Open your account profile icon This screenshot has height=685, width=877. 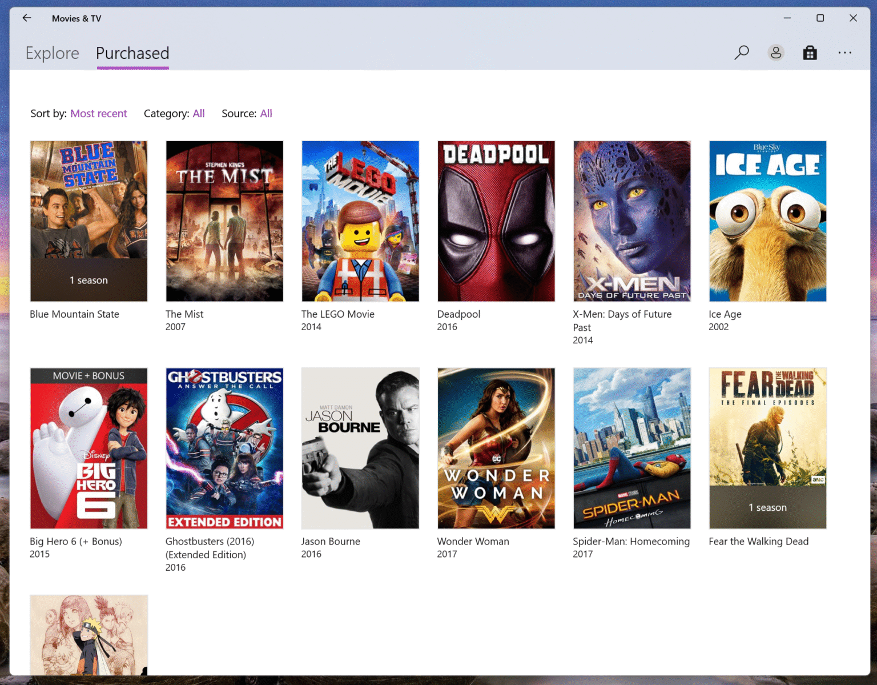click(x=776, y=53)
